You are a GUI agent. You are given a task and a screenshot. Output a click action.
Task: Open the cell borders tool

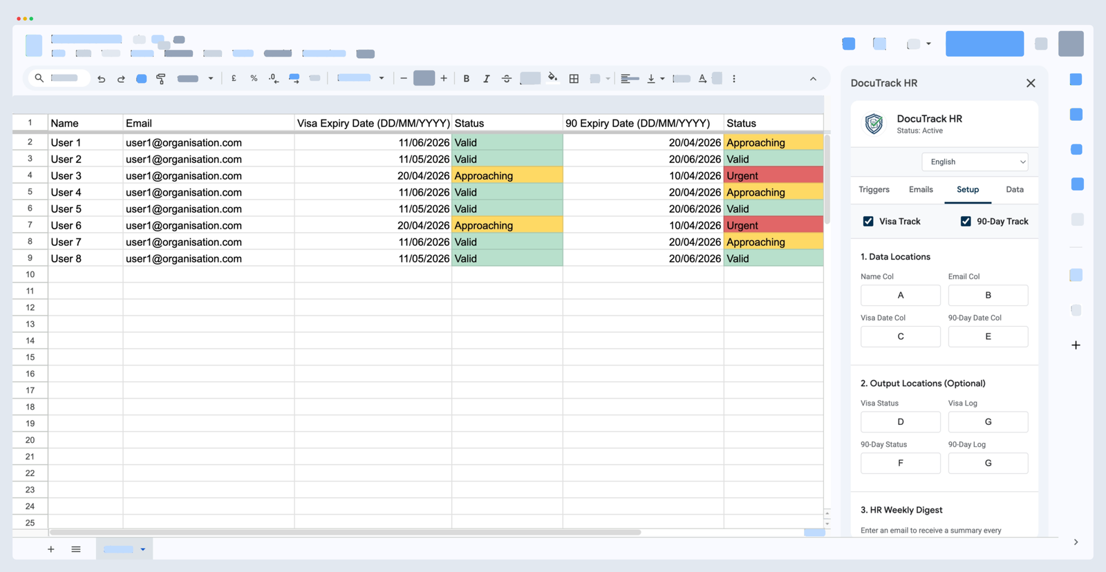pyautogui.click(x=574, y=79)
